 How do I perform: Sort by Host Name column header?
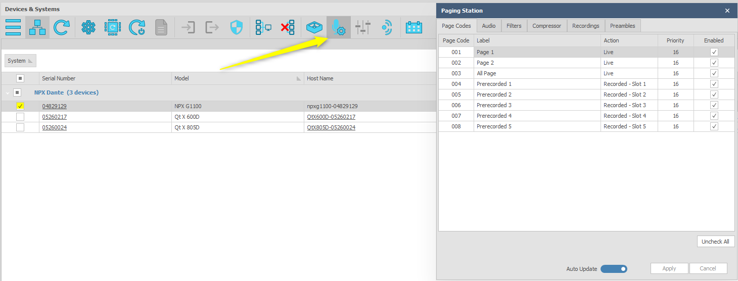pyautogui.click(x=370, y=78)
